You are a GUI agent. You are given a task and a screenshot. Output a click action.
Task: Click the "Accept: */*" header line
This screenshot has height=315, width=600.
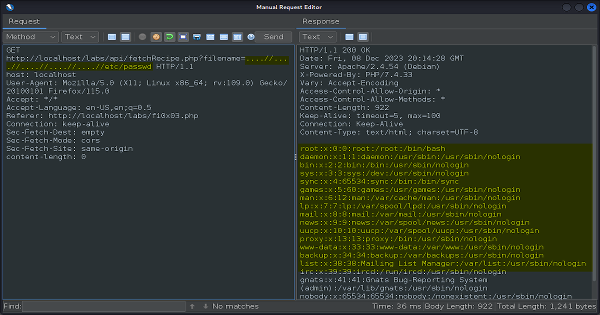click(32, 99)
